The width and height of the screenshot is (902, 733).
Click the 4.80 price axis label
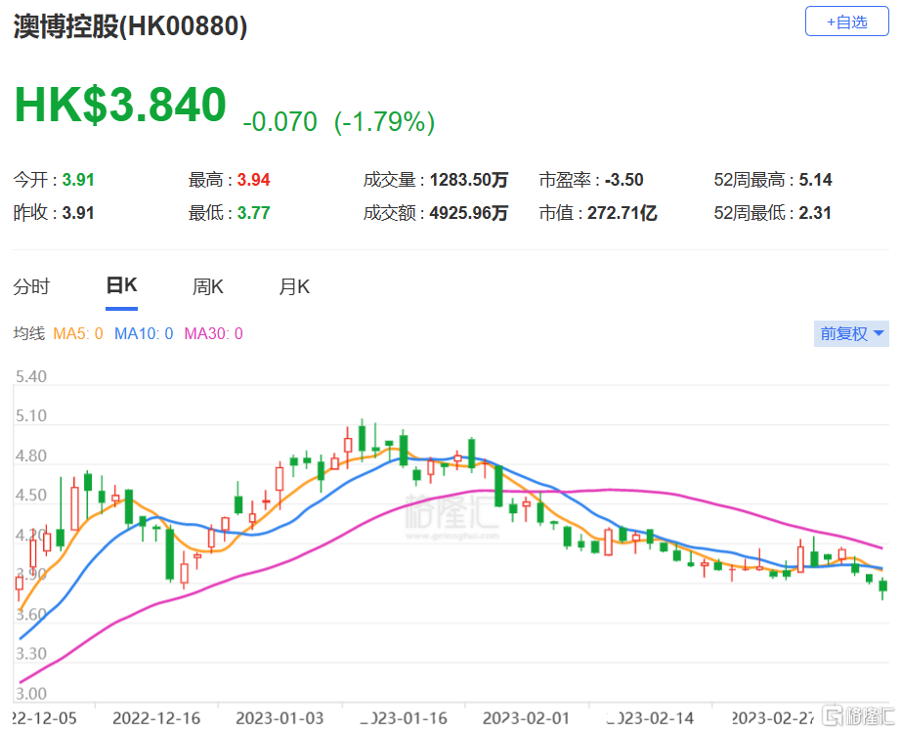pos(31,456)
